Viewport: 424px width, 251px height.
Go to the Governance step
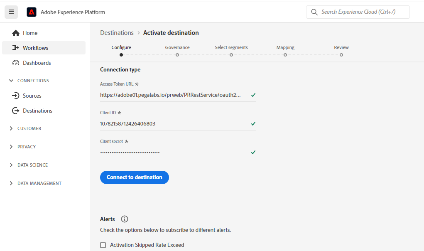177,54
